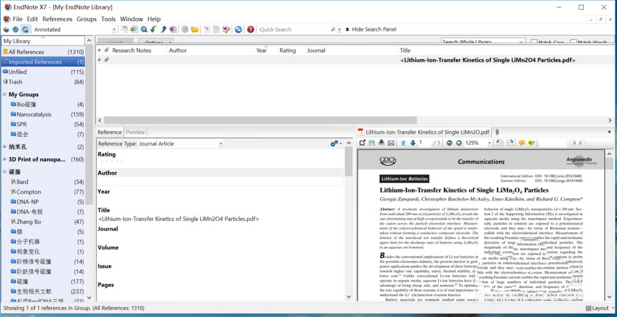Switch to the Preview tab
Screen dimensions: 617x317
pos(135,132)
